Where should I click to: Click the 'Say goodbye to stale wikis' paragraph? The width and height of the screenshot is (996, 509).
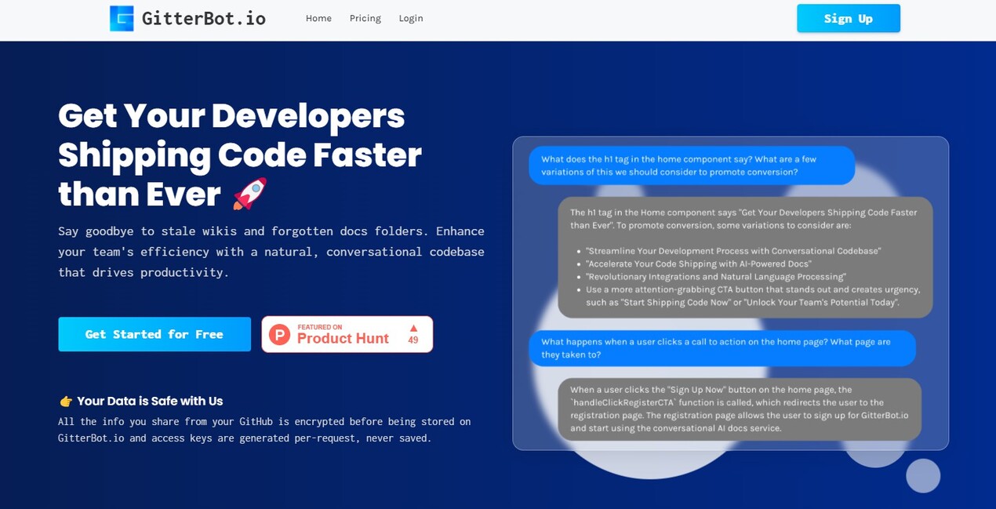coord(271,252)
